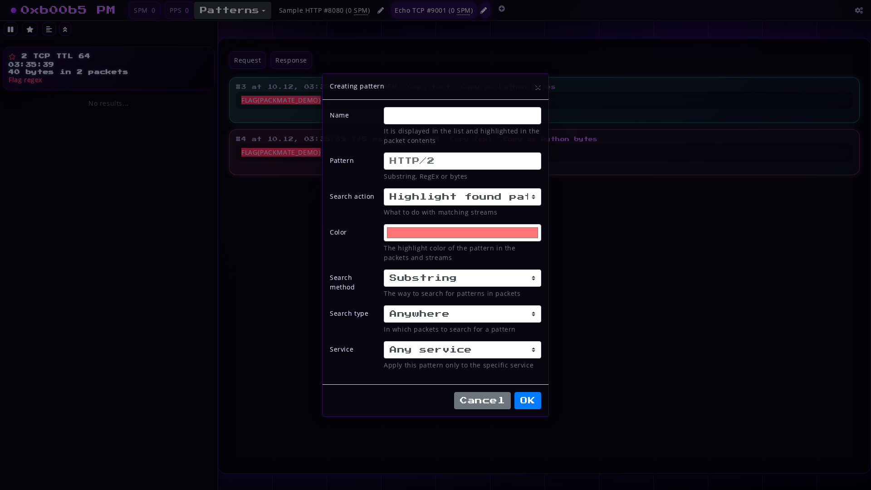Screen dimensions: 871x490
Task: Open the highlight color picker
Action: point(462,232)
